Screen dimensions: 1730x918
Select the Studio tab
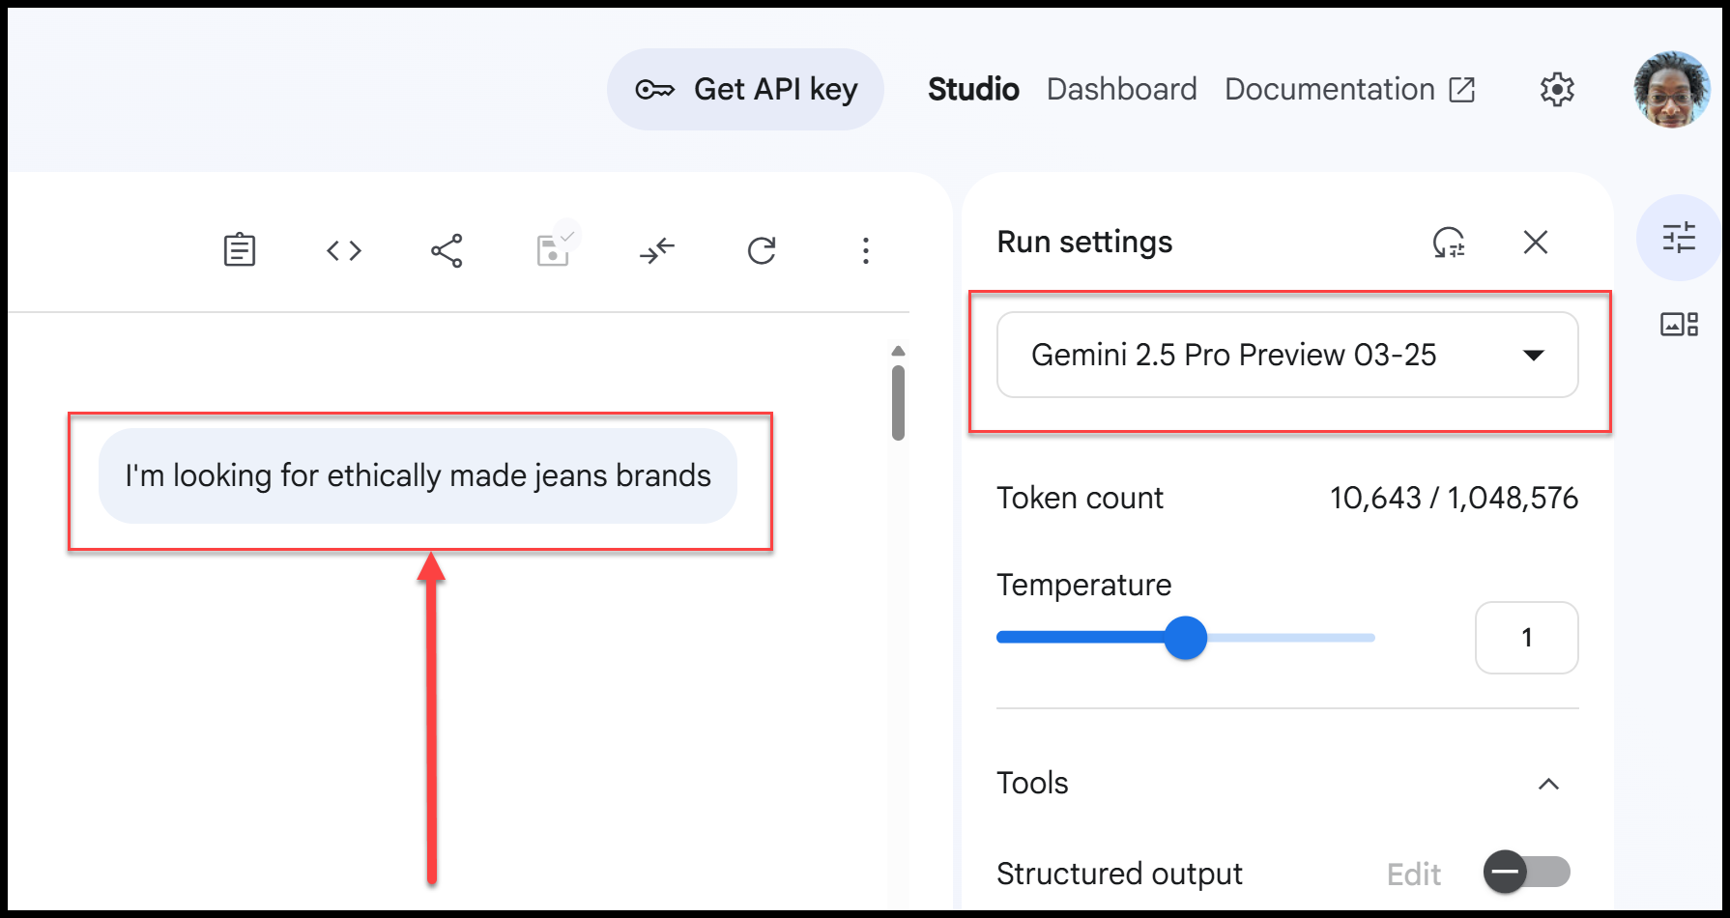click(x=973, y=90)
